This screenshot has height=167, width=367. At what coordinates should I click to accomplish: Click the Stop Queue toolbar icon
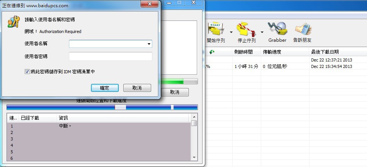(x=246, y=29)
